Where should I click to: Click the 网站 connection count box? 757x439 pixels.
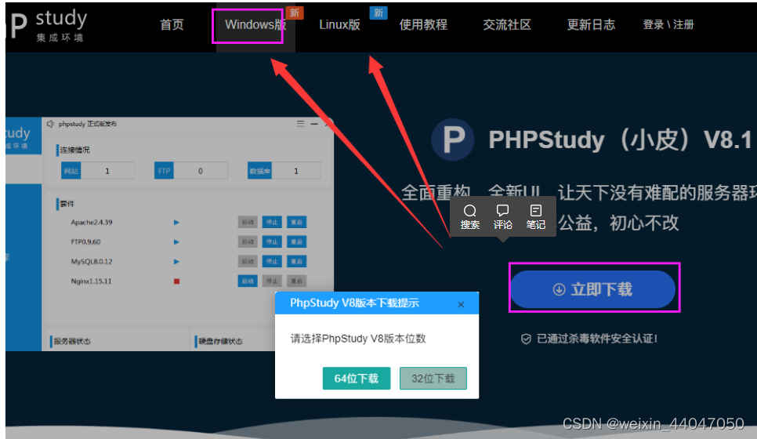tap(98, 171)
